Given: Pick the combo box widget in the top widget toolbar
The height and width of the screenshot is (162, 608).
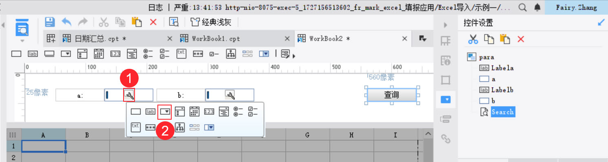Looking at the screenshot, I should pyautogui.click(x=66, y=54).
